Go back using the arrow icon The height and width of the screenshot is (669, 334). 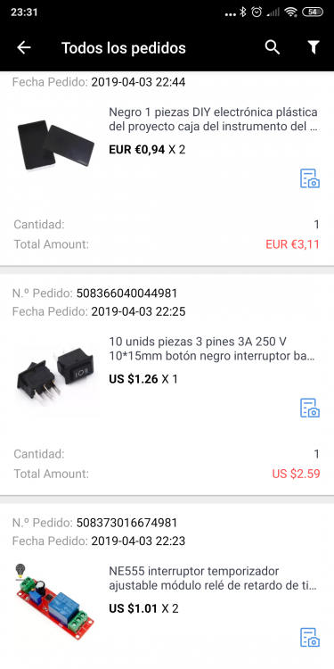point(24,47)
